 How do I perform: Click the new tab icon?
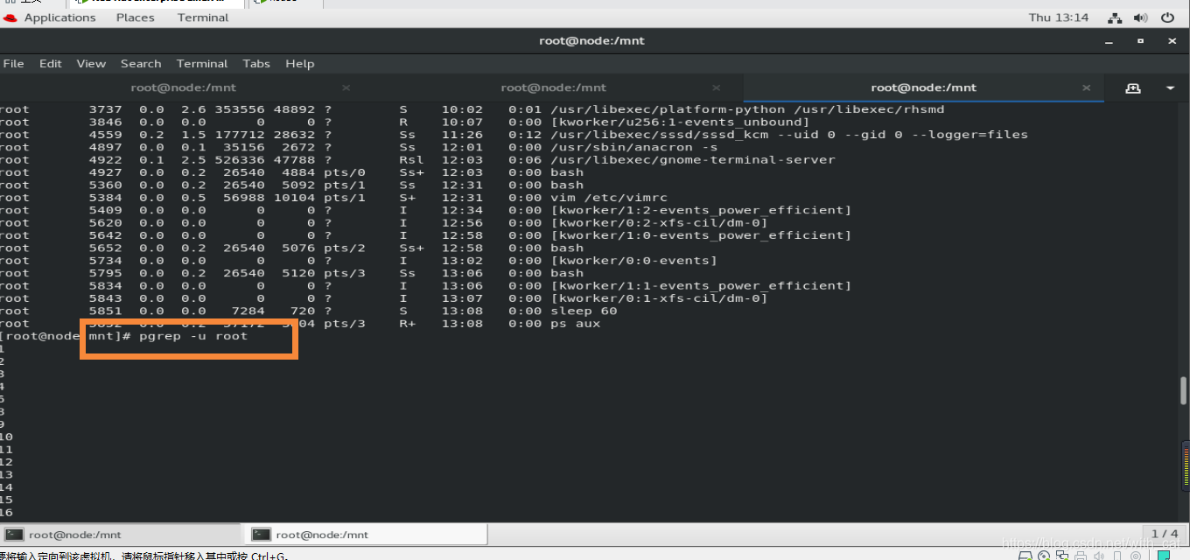point(1133,88)
